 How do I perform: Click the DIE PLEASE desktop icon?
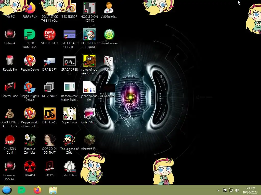[x=50, y=116]
